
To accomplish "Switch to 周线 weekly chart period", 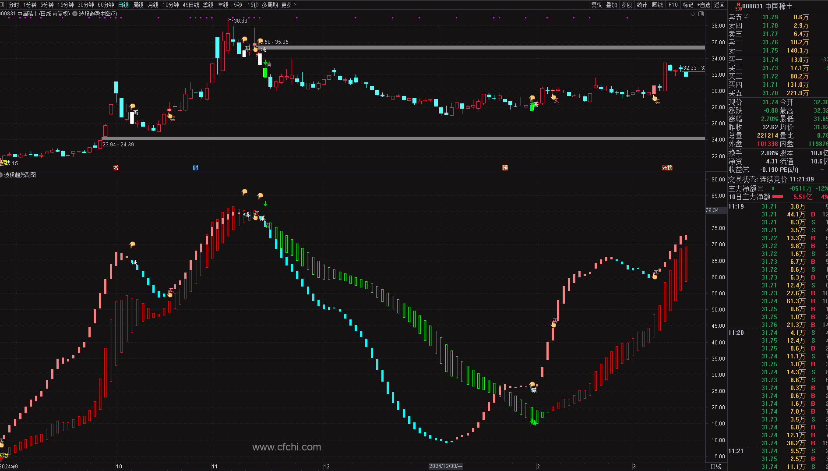I will click(138, 5).
